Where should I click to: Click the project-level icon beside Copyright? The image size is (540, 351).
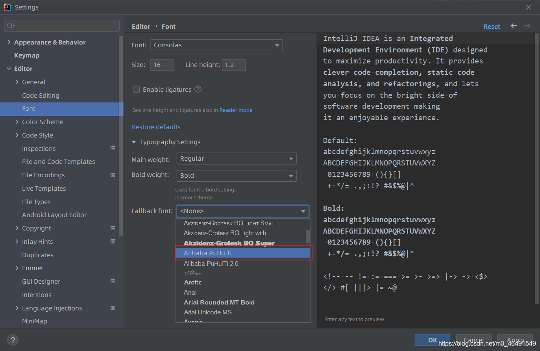point(113,228)
